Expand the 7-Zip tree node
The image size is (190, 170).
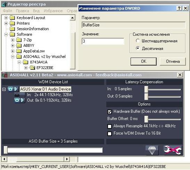point(13,40)
